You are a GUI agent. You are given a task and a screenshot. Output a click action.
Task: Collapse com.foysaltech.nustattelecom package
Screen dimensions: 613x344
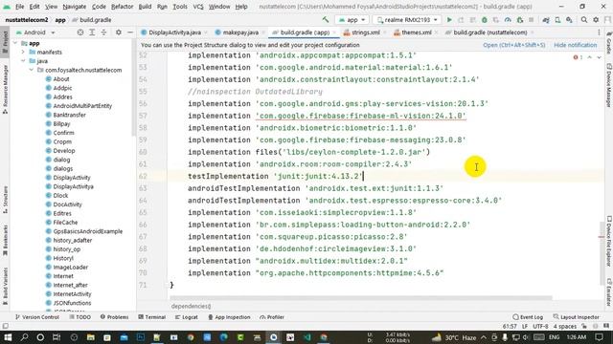click(x=32, y=70)
